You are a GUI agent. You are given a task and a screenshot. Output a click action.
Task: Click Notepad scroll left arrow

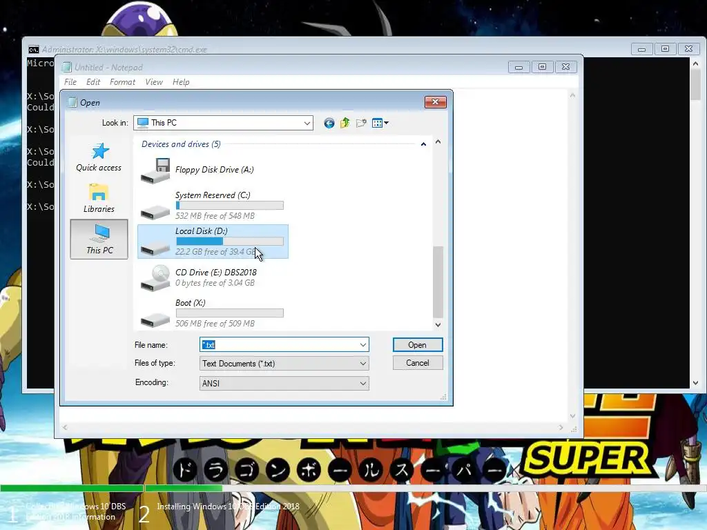pyautogui.click(x=65, y=427)
